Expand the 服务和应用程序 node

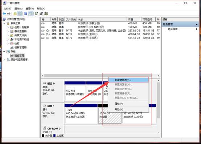pyautogui.click(x=4, y=60)
